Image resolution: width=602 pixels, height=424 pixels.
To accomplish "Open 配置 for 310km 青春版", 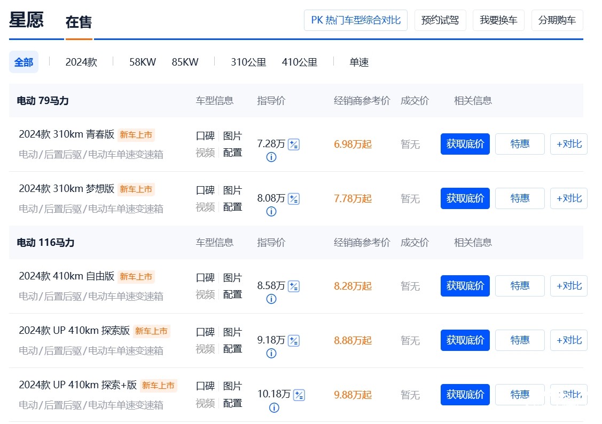I will pyautogui.click(x=233, y=153).
